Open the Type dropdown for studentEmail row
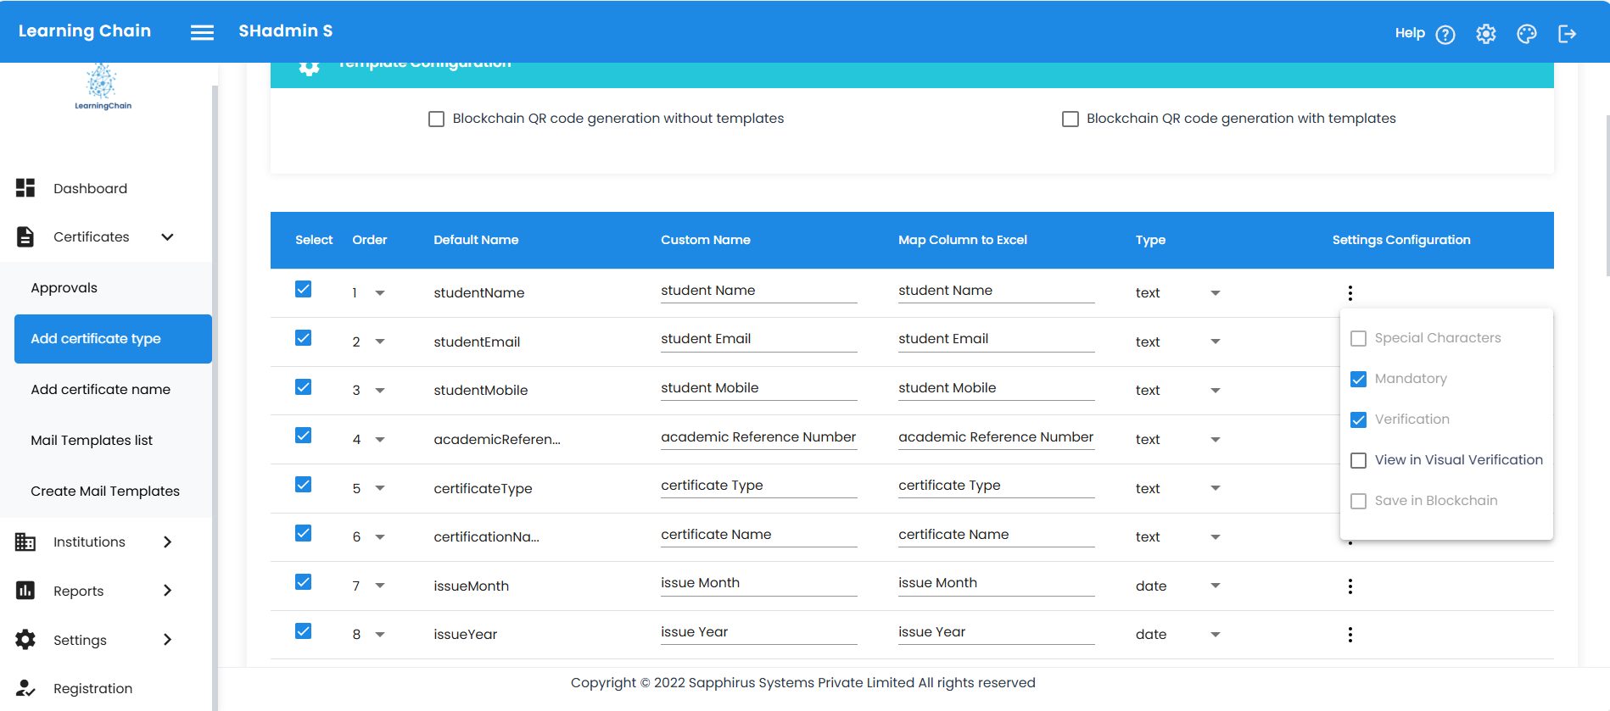The height and width of the screenshot is (711, 1610). (x=1215, y=342)
